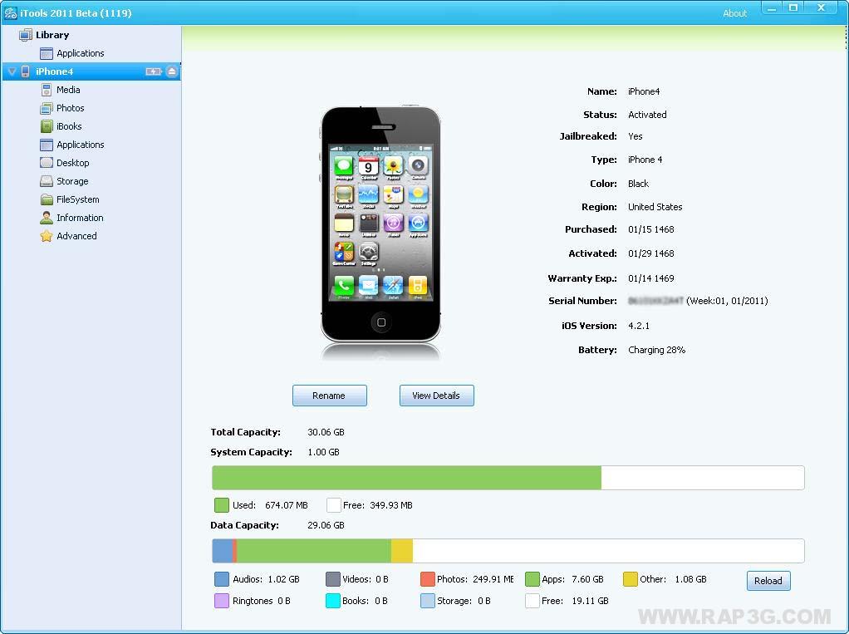
Task: Select the Audios size "1.02 GB"
Action: (x=284, y=579)
